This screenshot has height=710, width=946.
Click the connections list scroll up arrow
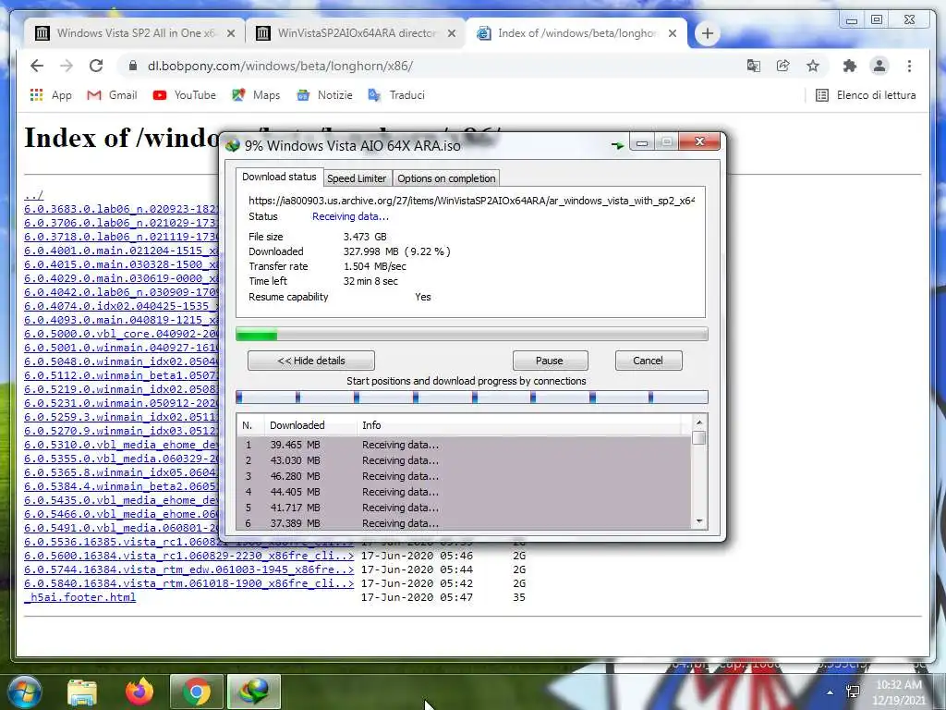pos(699,422)
